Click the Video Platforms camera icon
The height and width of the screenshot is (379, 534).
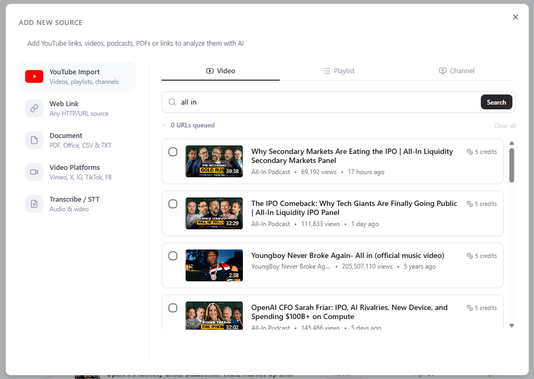pos(34,172)
